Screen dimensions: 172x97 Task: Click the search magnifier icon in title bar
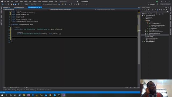point(77,1)
